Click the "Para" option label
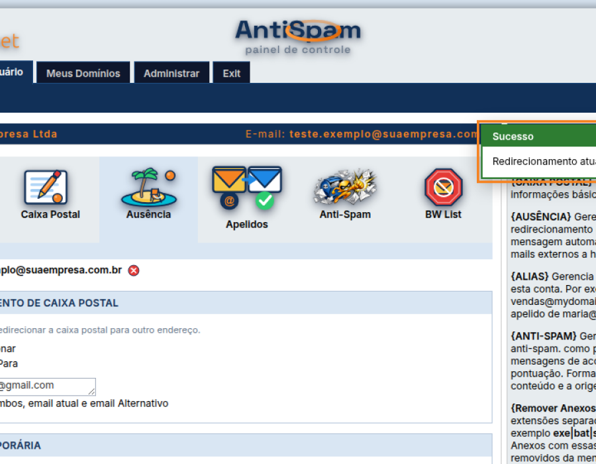The width and height of the screenshot is (596, 464). pos(9,364)
